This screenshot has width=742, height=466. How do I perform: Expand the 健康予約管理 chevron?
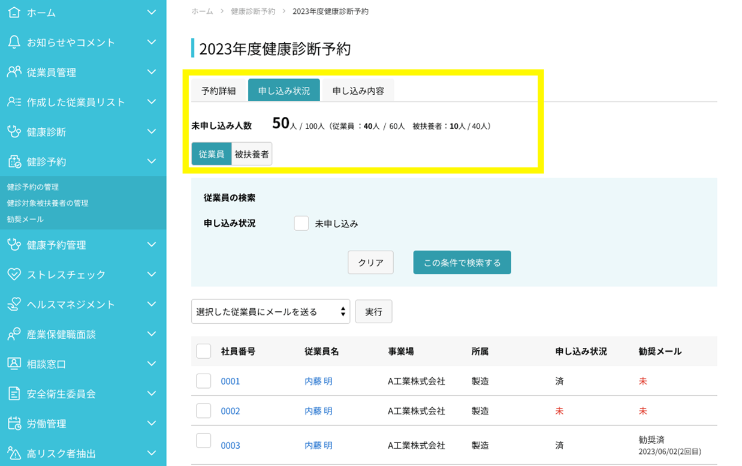click(x=152, y=244)
